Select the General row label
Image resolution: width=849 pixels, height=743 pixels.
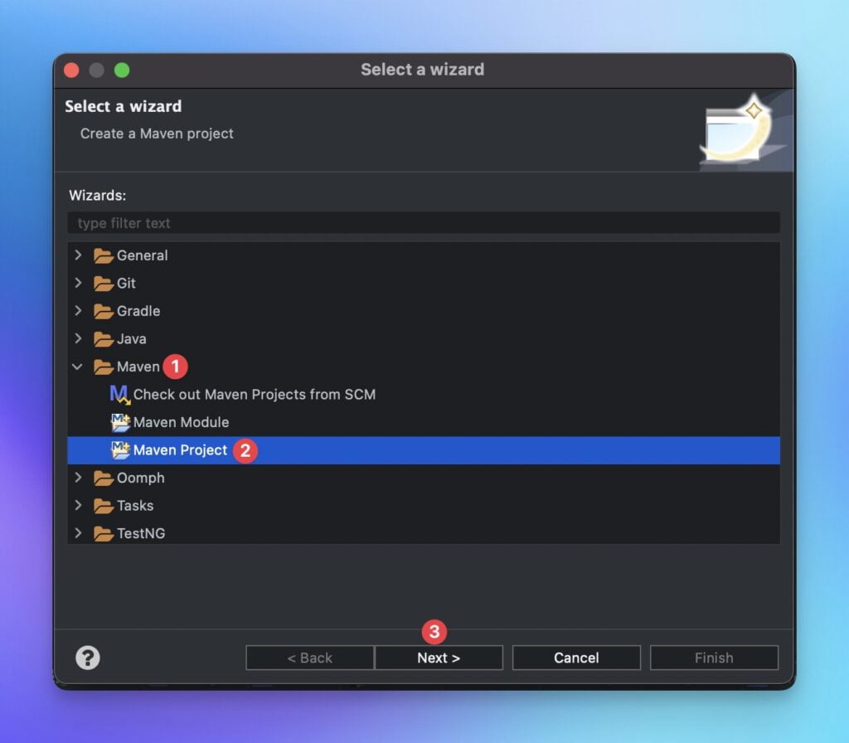click(143, 255)
